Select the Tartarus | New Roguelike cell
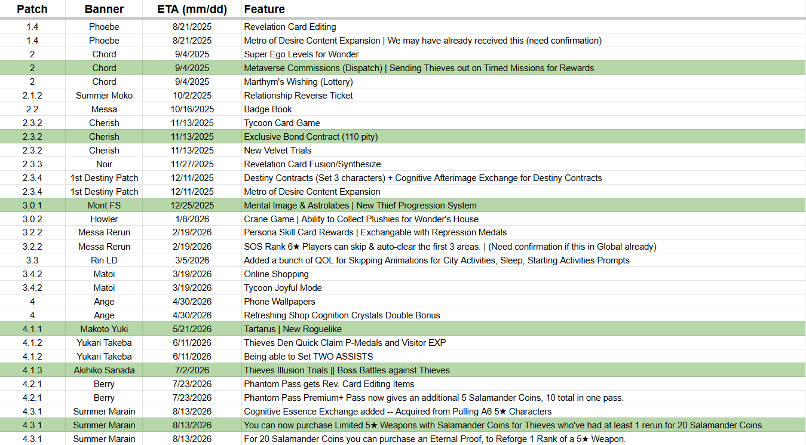The image size is (806, 445). click(x=523, y=329)
